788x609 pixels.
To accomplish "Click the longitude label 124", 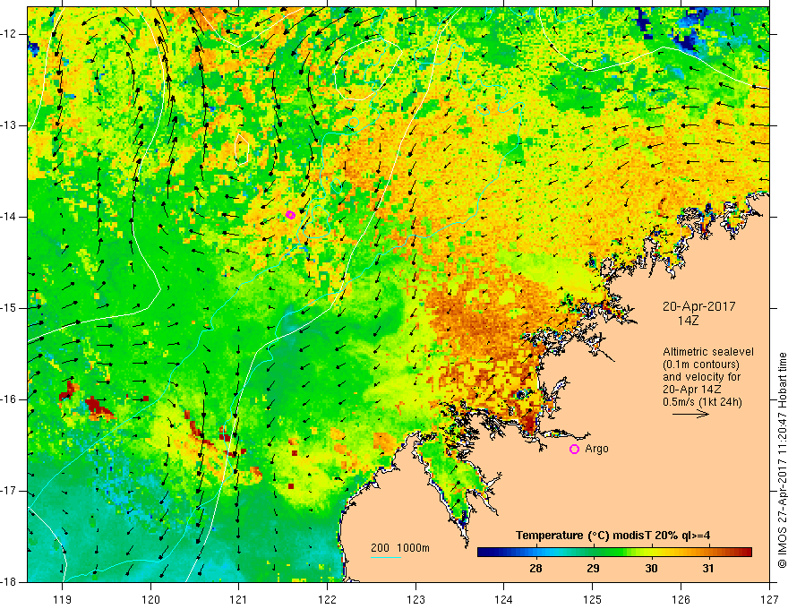I will (x=504, y=599).
